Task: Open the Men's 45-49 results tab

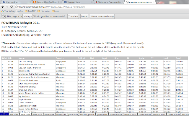Action: [x=61, y=114]
